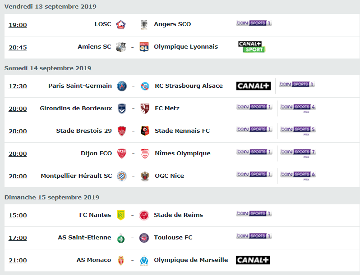The image size is (360, 275).
Task: Select the Stade Brestois 29 team name
Action: pos(84,131)
